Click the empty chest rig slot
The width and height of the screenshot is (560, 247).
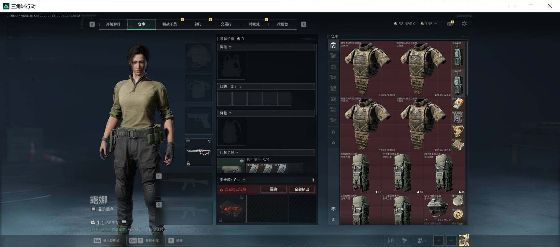(x=231, y=65)
